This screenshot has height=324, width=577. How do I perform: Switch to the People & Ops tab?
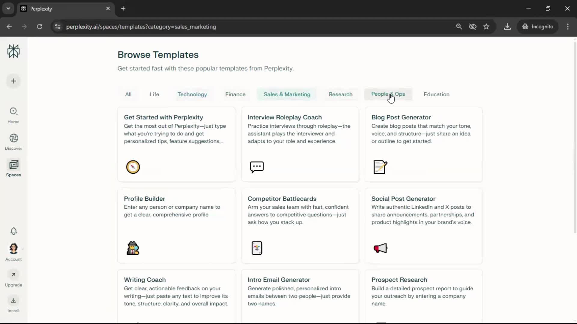coord(388,94)
